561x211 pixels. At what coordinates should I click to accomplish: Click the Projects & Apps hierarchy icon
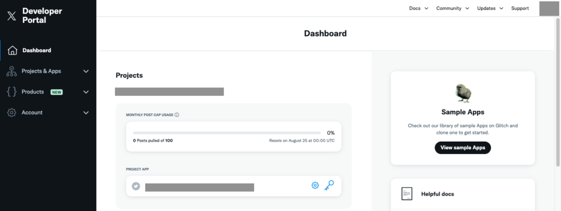(12, 71)
